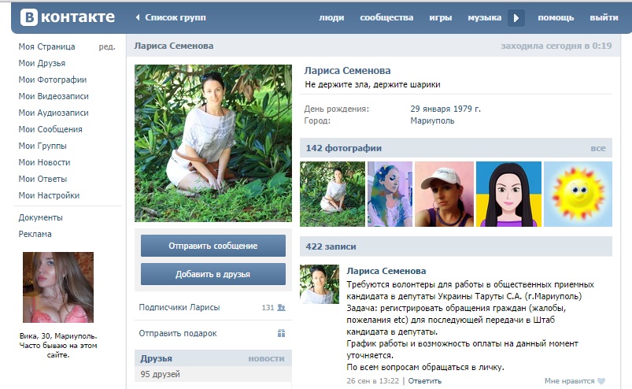Go back to Список групп

[x=176, y=17]
